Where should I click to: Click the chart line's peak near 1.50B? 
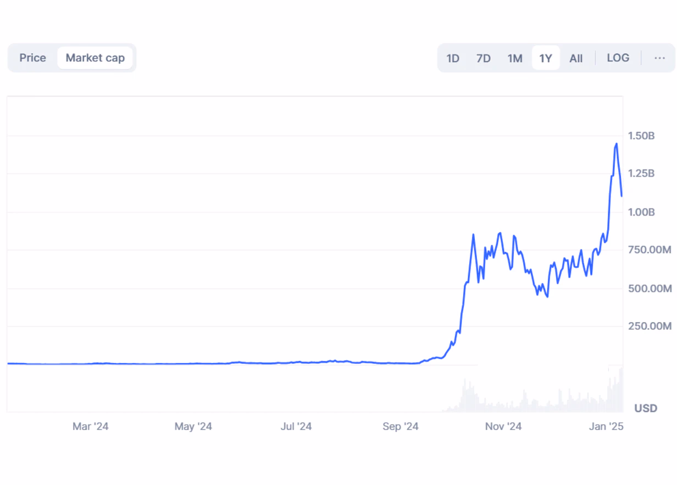coord(616,144)
